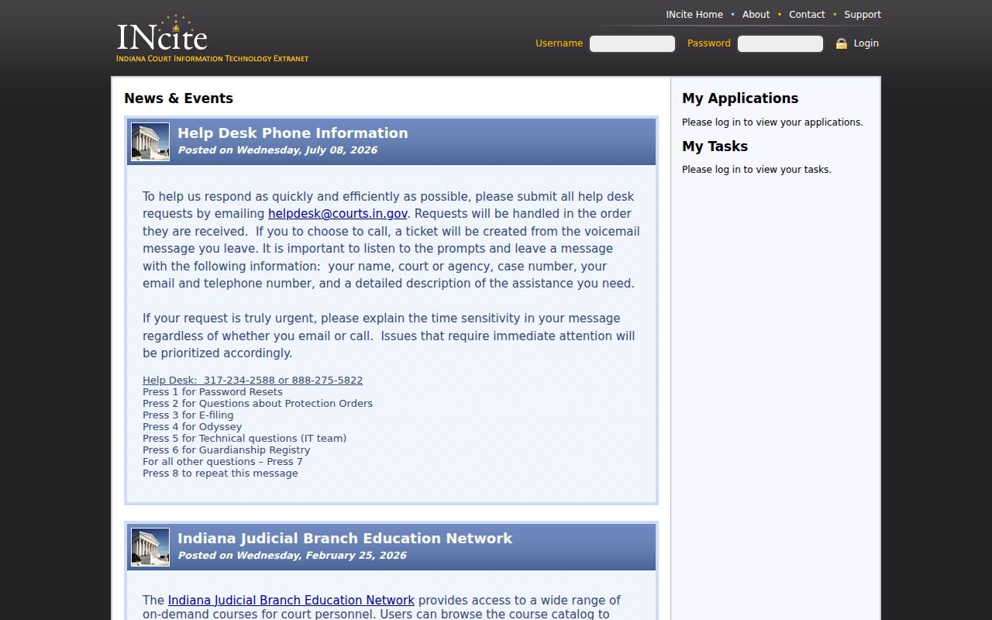
Task: Click the INcite logo
Action: (x=212, y=39)
